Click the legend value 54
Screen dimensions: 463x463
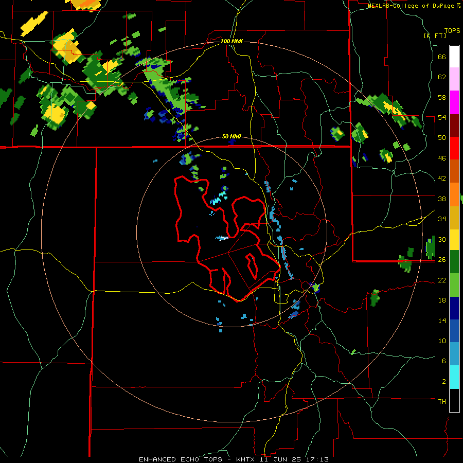(442, 117)
